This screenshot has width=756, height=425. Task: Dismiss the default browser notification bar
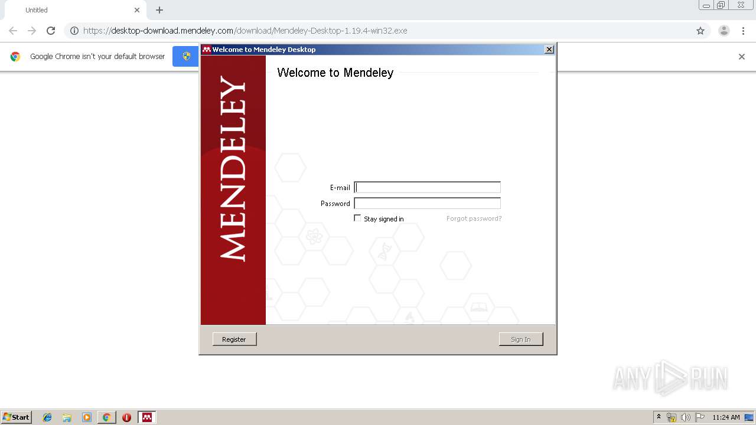[742, 57]
